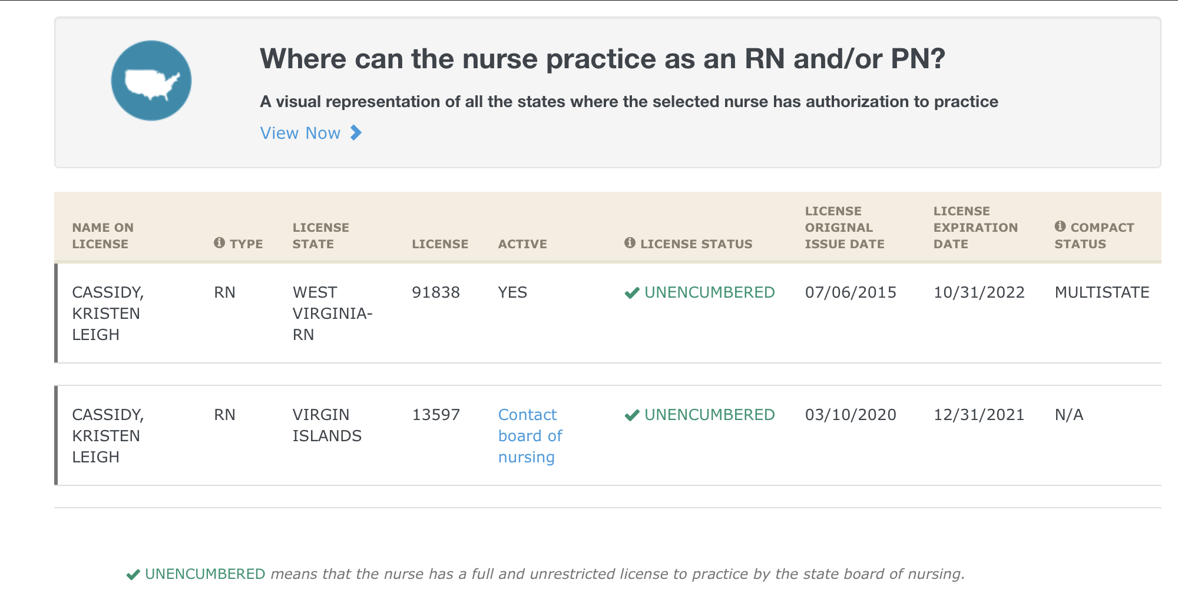Image resolution: width=1178 pixels, height=613 pixels.
Task: Open the Contact board of nursing link
Action: [x=530, y=435]
